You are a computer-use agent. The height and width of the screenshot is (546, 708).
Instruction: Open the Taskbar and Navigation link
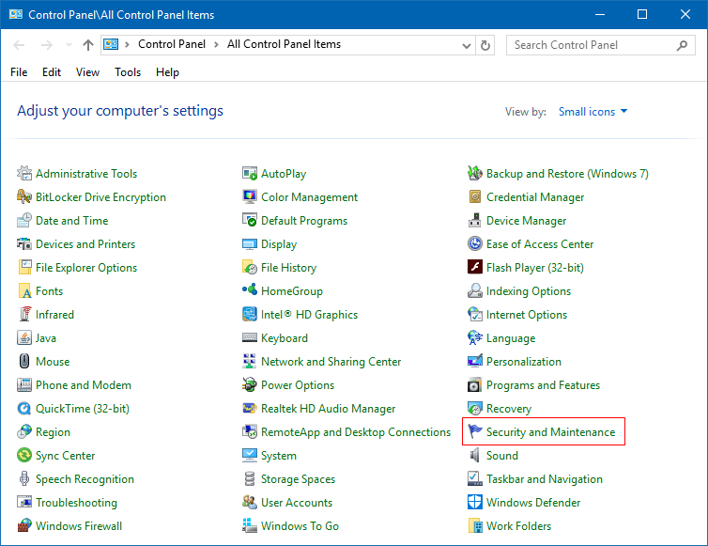(x=545, y=479)
